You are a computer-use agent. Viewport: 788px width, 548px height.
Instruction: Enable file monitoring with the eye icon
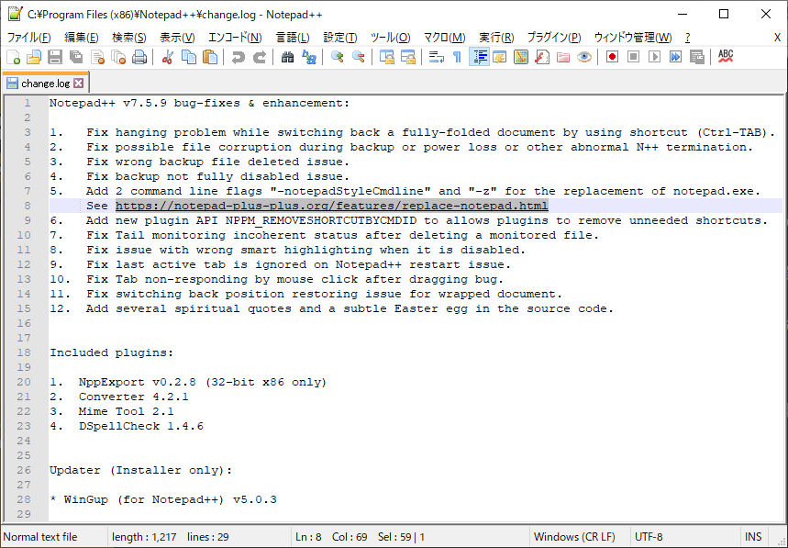click(583, 56)
